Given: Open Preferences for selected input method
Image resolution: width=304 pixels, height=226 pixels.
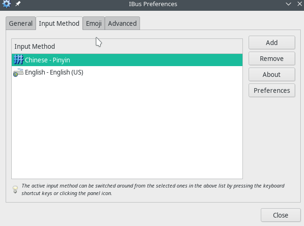Looking at the screenshot, I should coord(272,90).
